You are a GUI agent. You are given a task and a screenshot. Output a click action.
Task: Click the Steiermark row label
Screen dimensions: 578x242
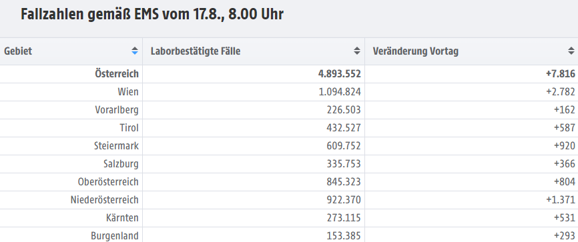[x=117, y=146]
